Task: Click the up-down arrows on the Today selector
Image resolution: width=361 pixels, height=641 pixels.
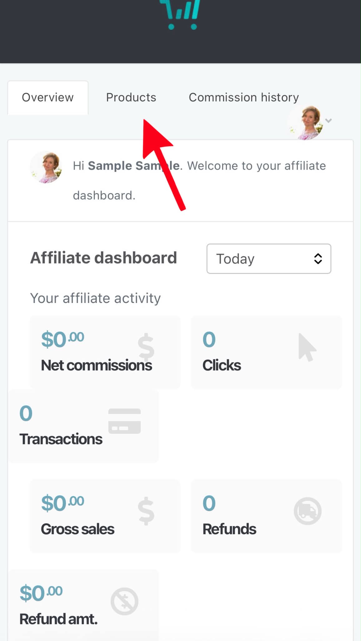Action: 318,259
